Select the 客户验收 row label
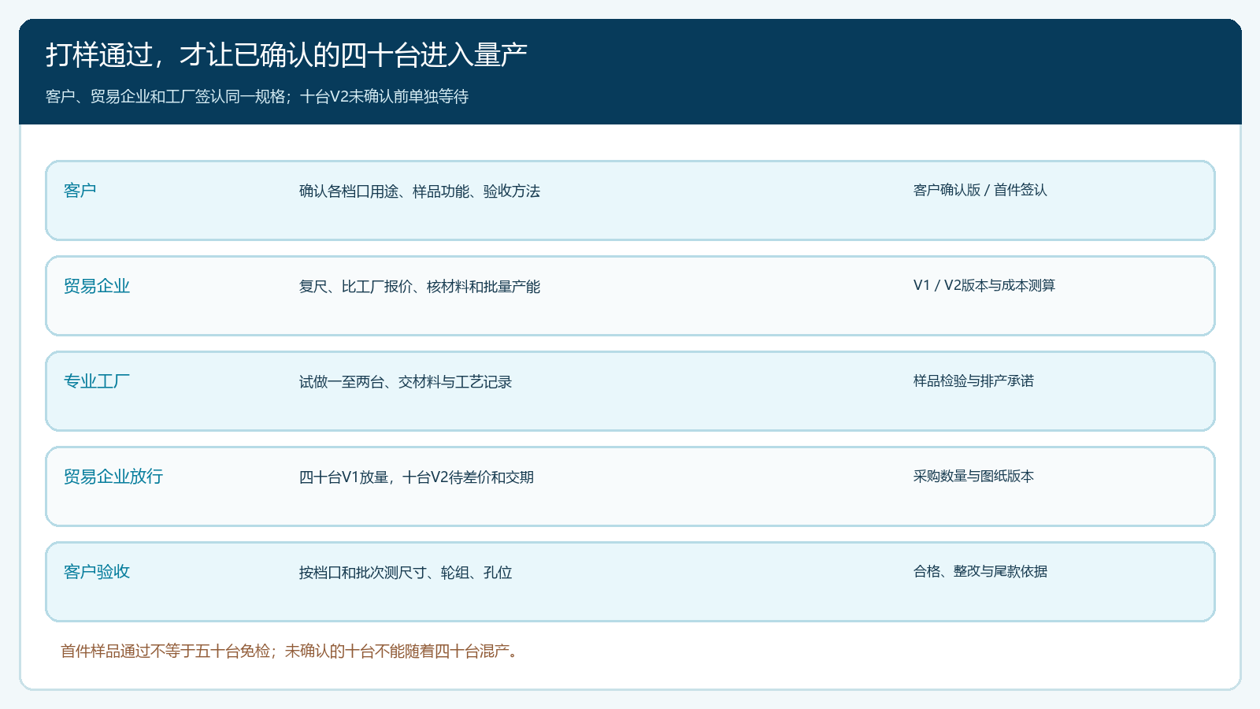 tap(97, 572)
